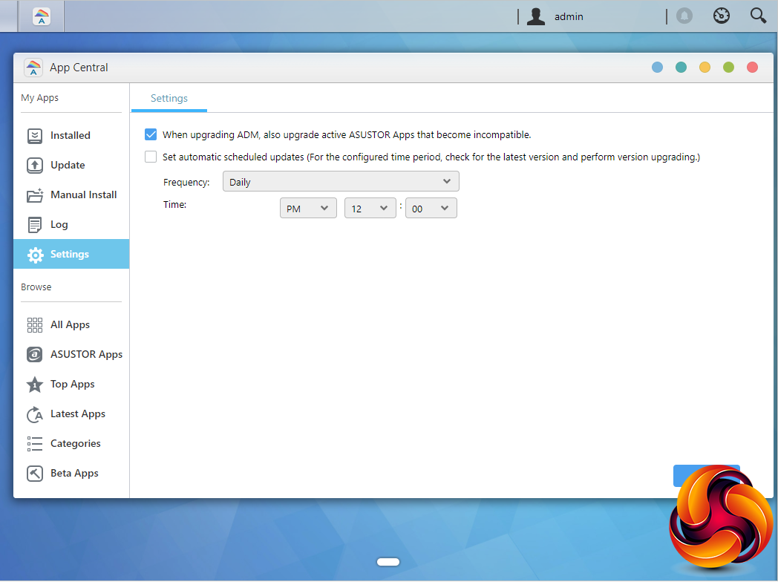Open Installed apps list
Viewport: 778px width, 582px height.
tap(71, 135)
